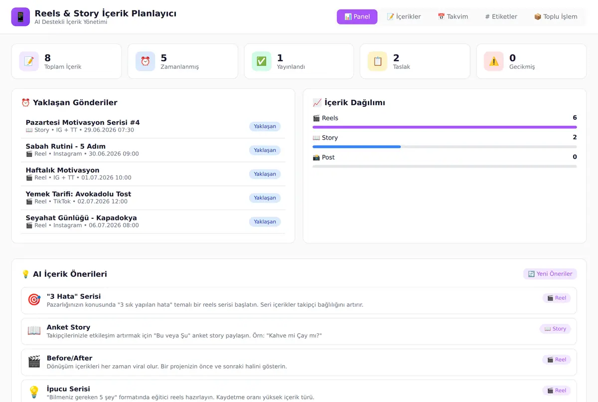Click the Reel tag on Before/After suggestion
The height and width of the screenshot is (402, 598).
pyautogui.click(x=557, y=360)
